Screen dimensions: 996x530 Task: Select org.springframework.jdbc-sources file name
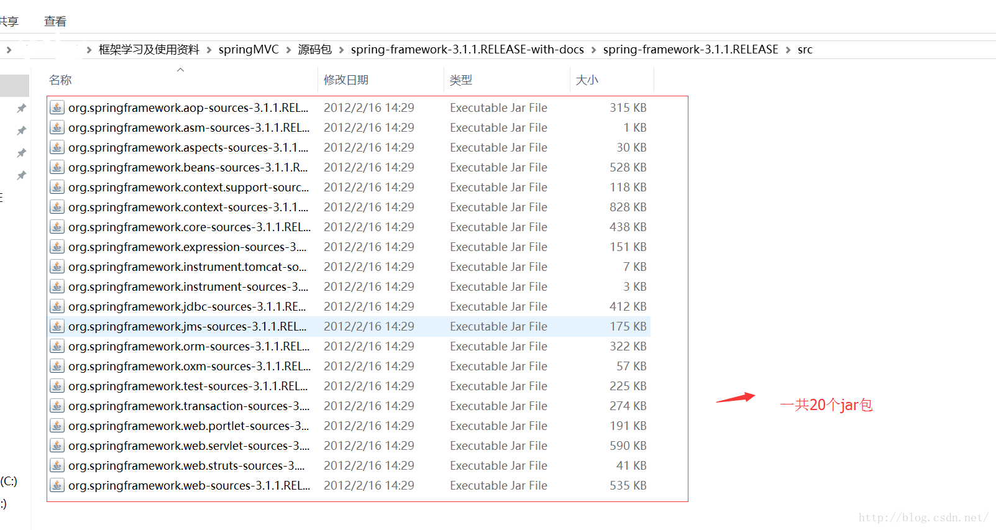[x=187, y=306]
